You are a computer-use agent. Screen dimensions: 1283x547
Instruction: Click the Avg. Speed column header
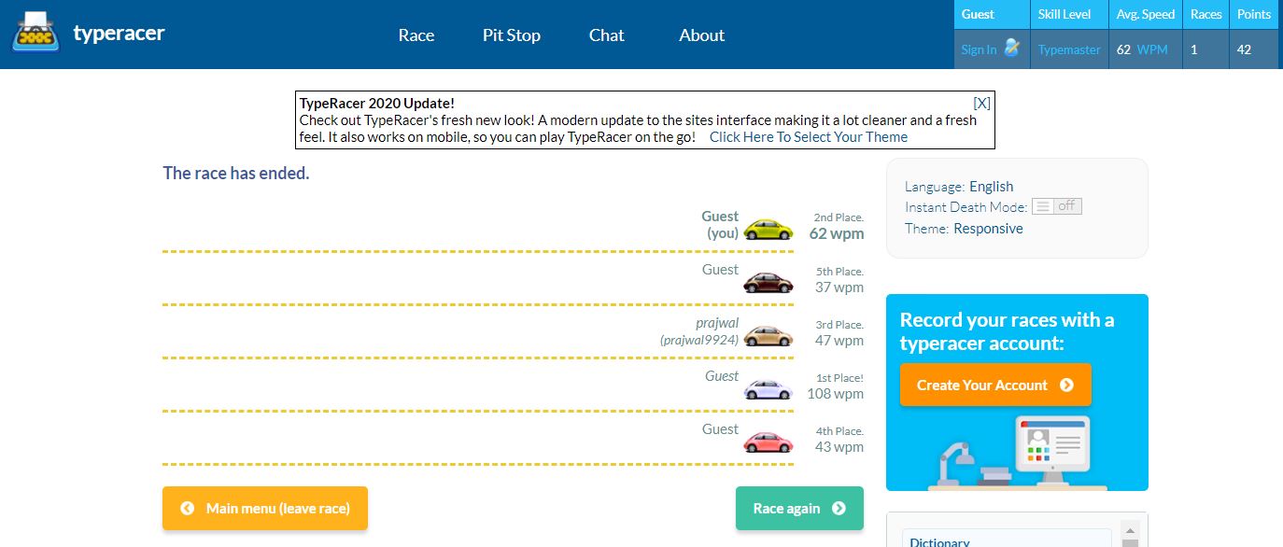click(1146, 14)
